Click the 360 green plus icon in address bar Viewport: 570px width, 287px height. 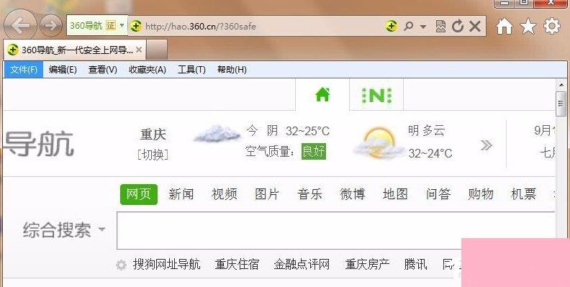tap(391, 26)
